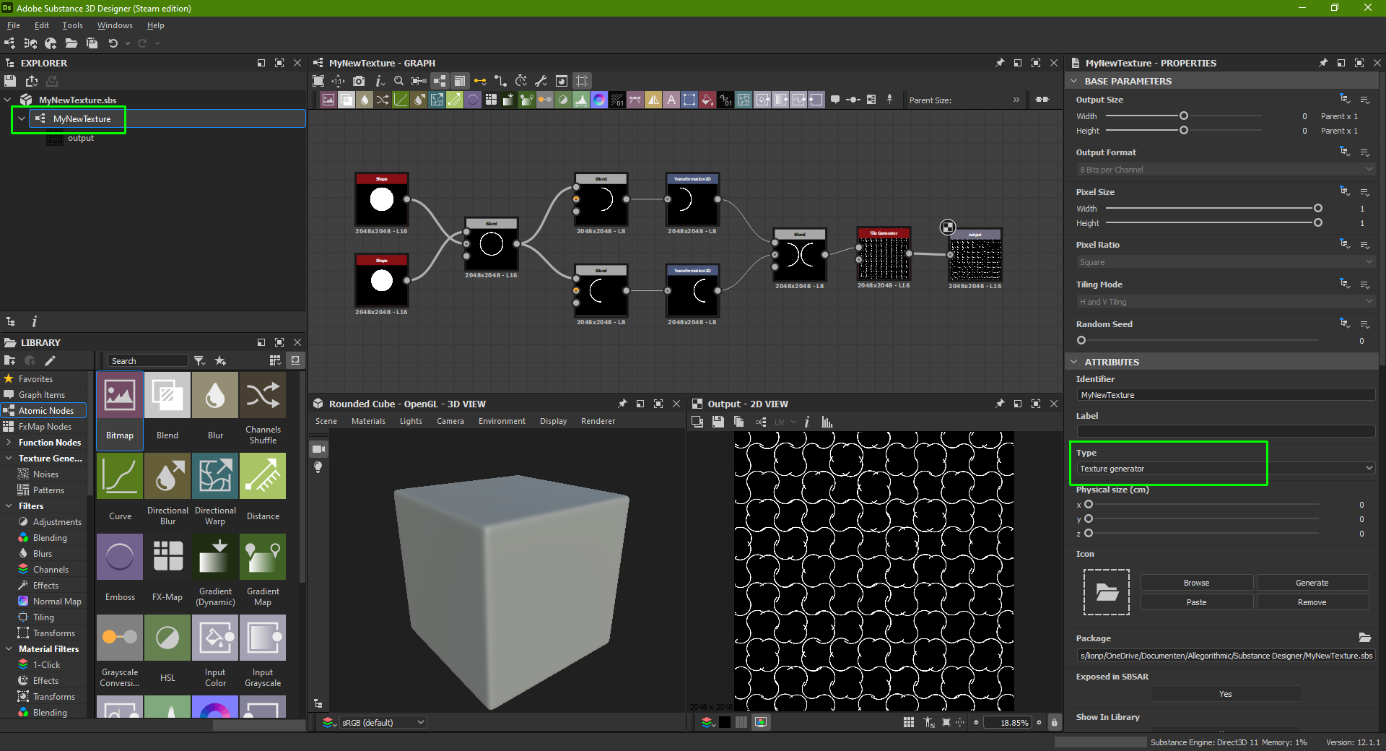Click the magnifier search icon in graph toolbar

[398, 81]
